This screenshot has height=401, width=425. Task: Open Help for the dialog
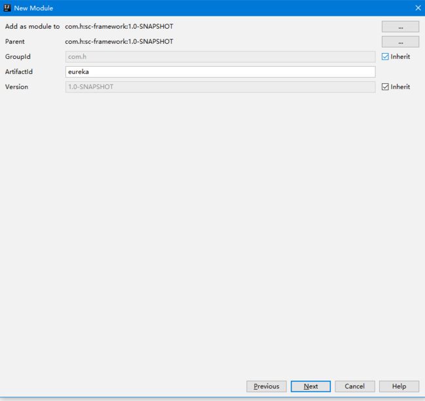(x=399, y=386)
